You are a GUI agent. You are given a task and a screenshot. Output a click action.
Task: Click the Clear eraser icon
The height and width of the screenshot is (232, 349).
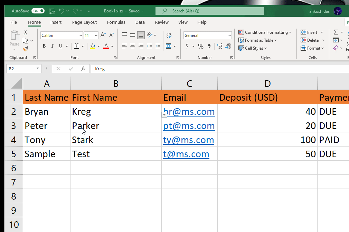tap(336, 48)
